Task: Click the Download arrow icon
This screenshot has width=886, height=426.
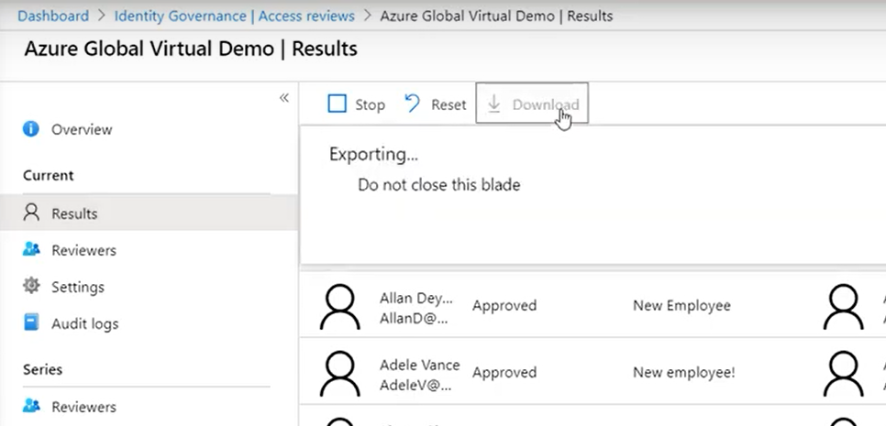Action: click(494, 104)
